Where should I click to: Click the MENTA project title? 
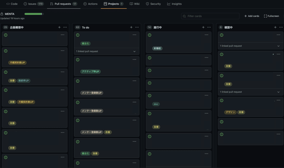pos(10,14)
